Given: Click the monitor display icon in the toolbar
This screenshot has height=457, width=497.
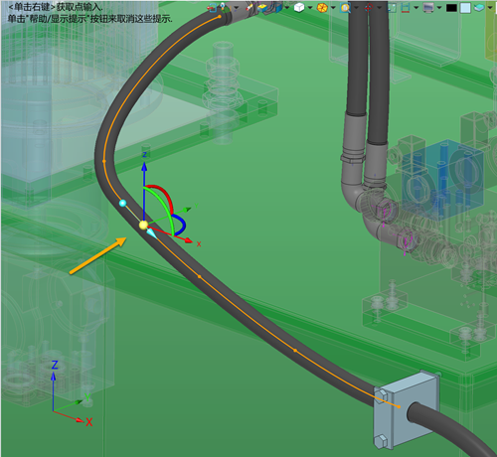Looking at the screenshot, I should (428, 8).
